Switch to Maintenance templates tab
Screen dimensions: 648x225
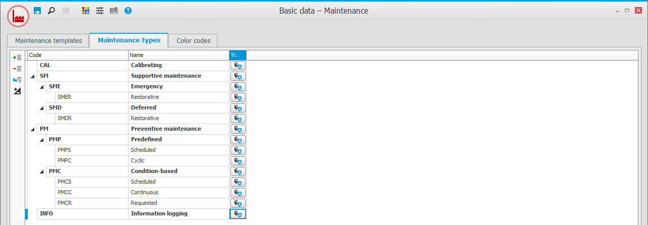(x=48, y=40)
